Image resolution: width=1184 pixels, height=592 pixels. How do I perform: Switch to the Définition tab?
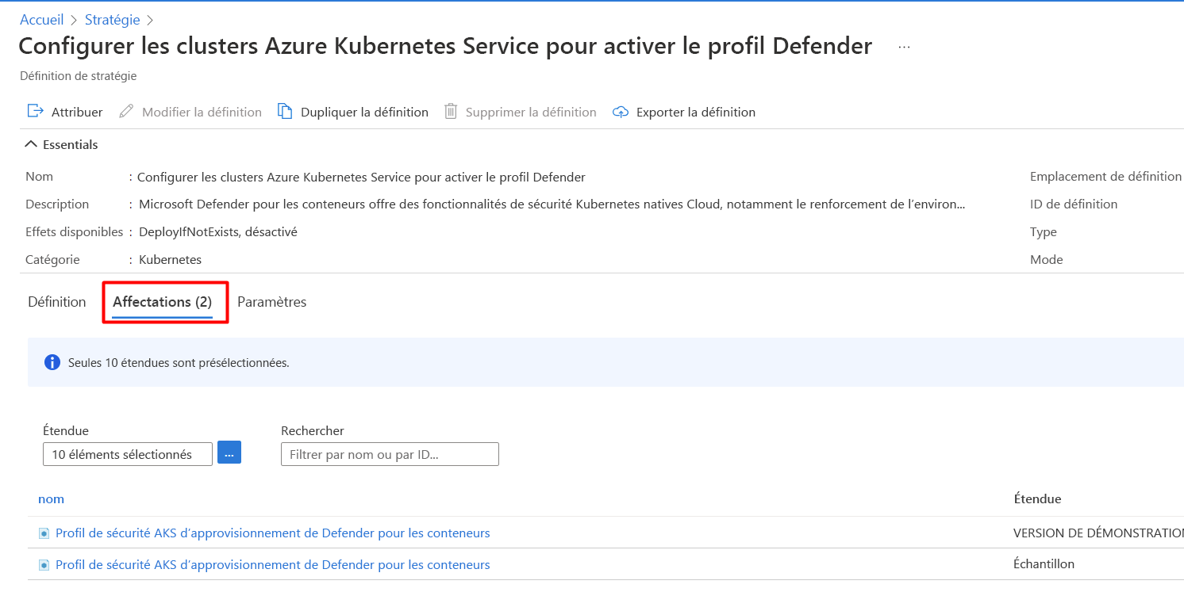pos(57,302)
